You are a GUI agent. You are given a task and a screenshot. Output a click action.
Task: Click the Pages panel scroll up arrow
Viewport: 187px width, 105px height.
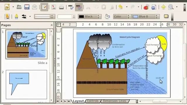click(x=51, y=31)
